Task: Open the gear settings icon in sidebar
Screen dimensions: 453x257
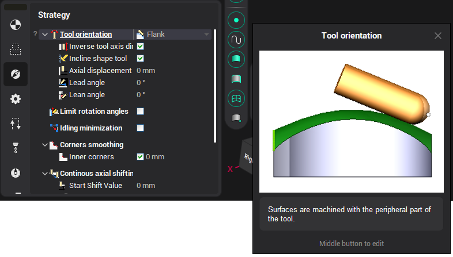Action: 16,99
